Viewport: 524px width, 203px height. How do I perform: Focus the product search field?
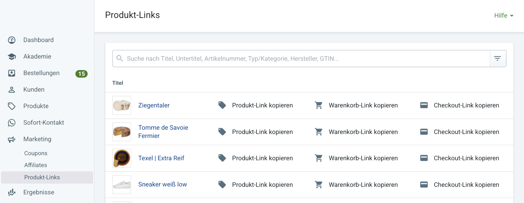[301, 59]
